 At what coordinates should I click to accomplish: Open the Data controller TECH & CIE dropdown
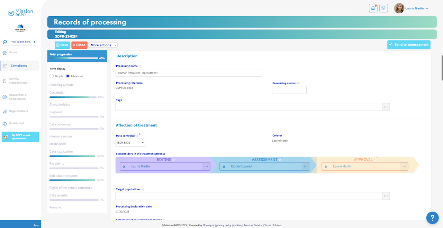coord(130,143)
